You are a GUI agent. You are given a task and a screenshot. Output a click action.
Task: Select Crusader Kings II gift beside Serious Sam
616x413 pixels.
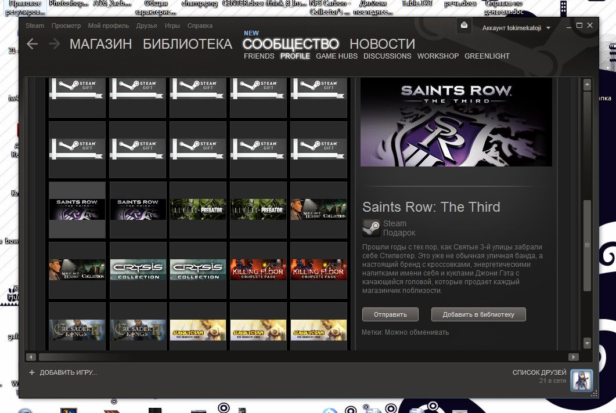click(x=138, y=327)
